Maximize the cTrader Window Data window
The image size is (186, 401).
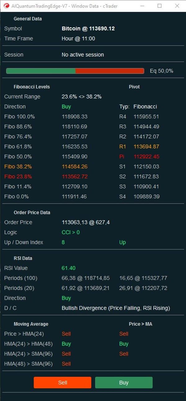point(160,6)
